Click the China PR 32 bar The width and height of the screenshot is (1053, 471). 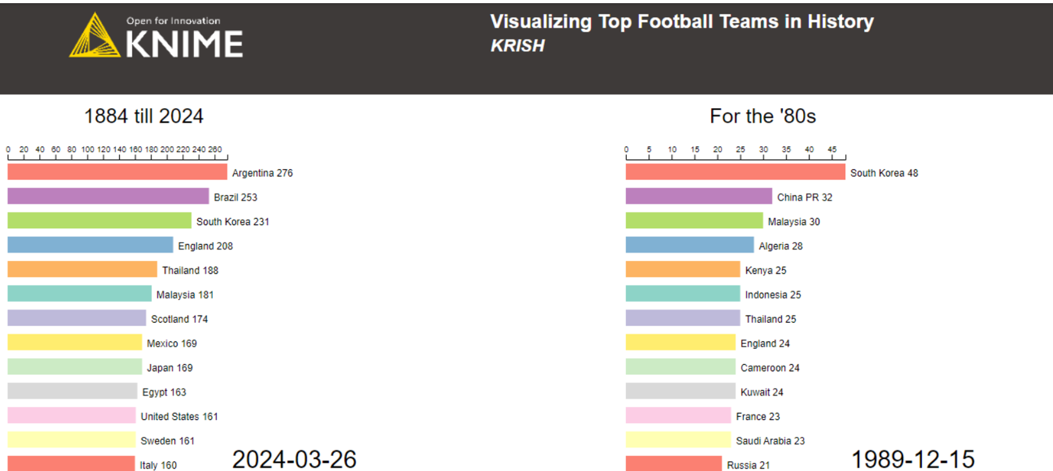[x=699, y=196]
